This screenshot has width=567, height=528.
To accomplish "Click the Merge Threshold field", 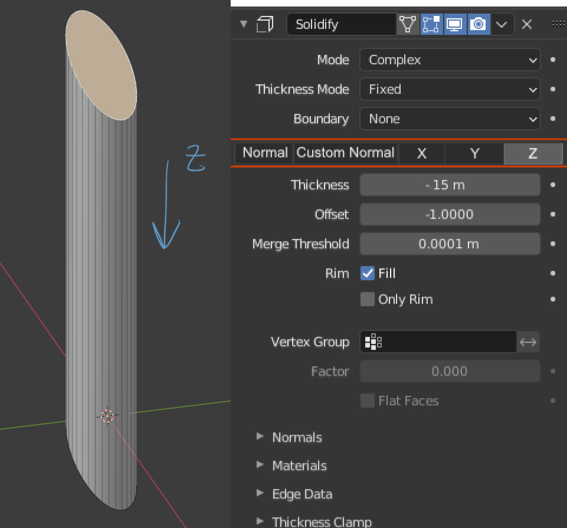I will (x=450, y=244).
